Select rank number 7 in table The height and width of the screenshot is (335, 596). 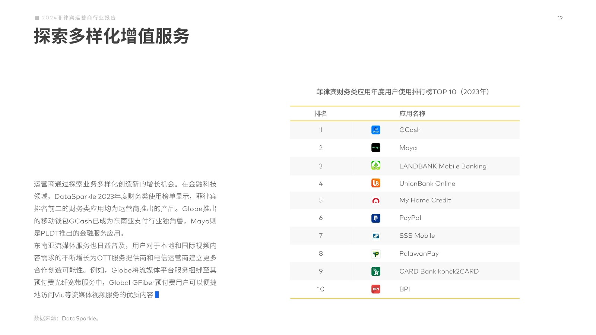pos(321,236)
